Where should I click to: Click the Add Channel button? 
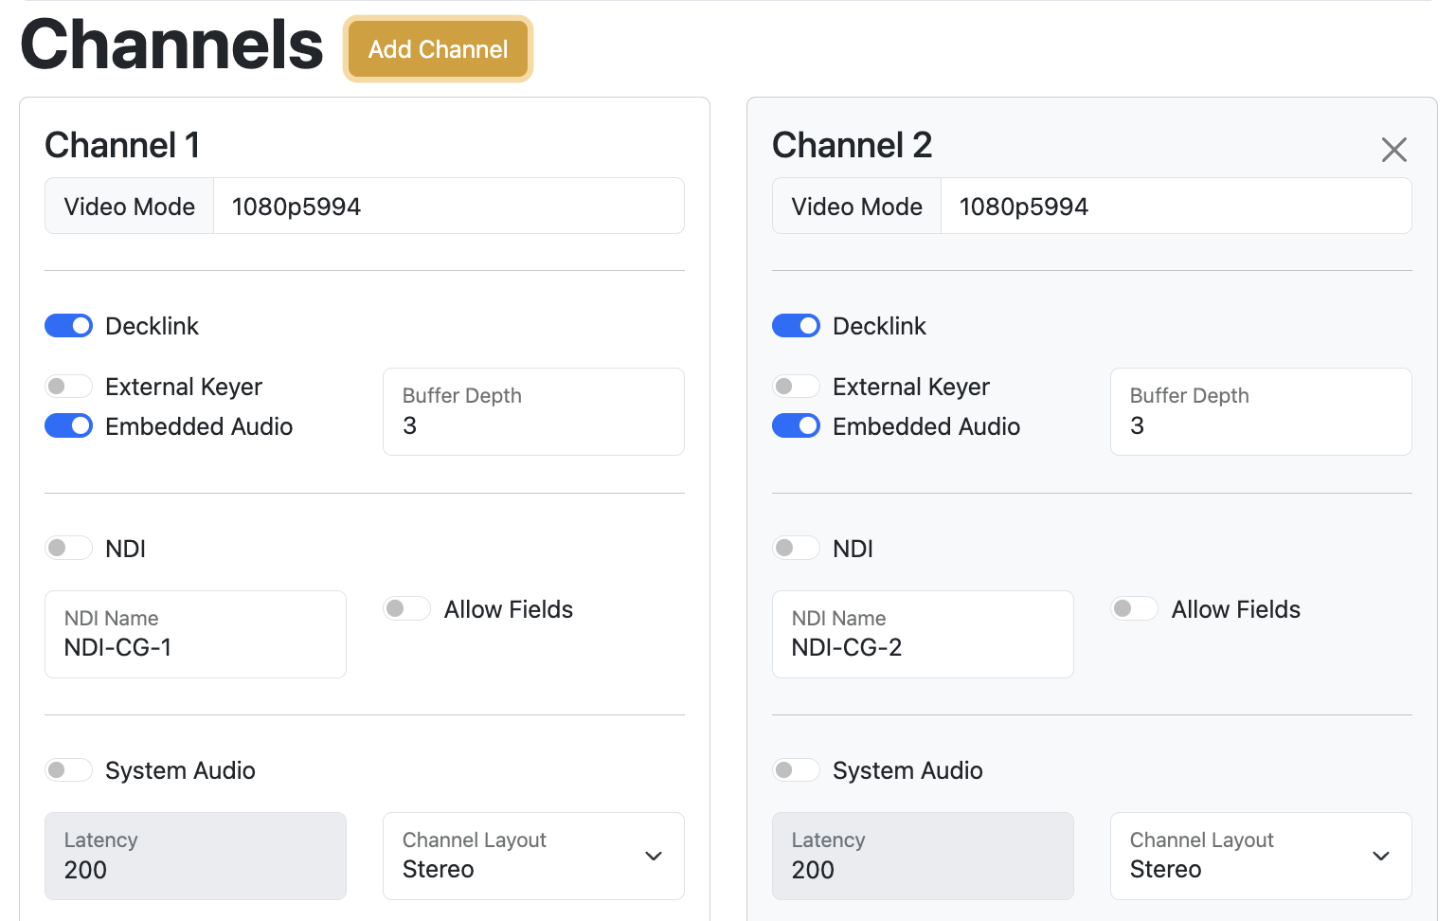[438, 49]
